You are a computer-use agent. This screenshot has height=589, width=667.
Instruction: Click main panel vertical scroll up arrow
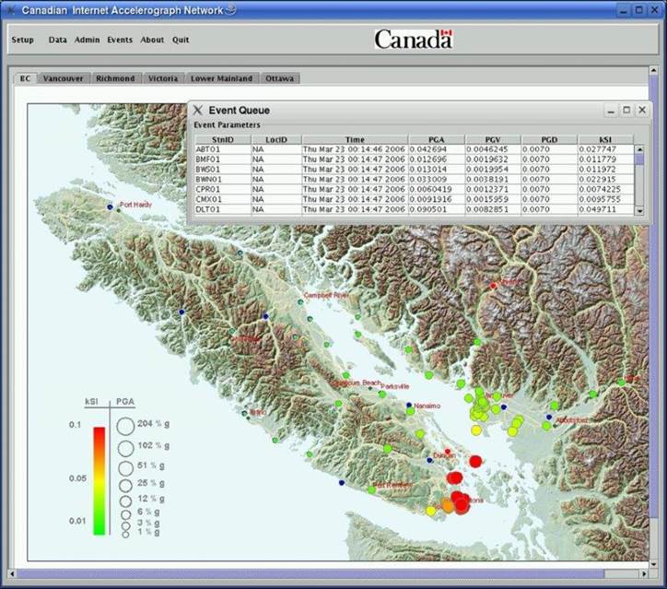[654, 70]
